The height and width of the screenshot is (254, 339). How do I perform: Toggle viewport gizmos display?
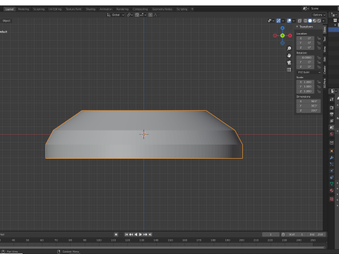(278, 20)
